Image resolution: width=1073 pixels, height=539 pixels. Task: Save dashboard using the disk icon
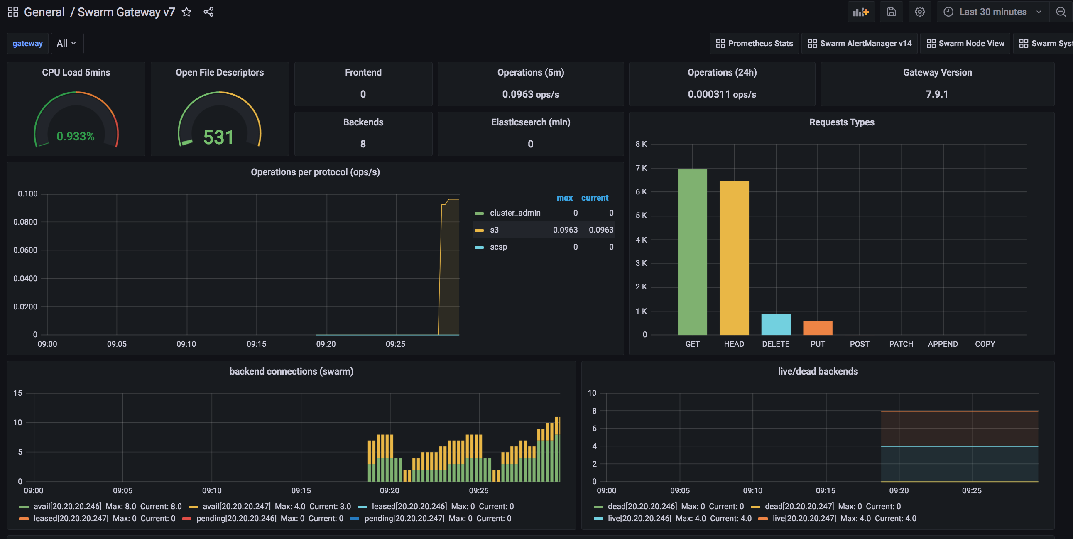pos(891,12)
